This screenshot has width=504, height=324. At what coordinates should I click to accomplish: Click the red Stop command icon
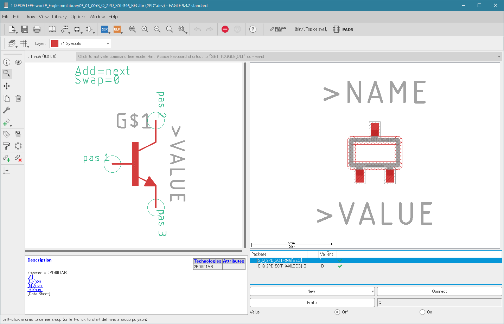(x=225, y=29)
